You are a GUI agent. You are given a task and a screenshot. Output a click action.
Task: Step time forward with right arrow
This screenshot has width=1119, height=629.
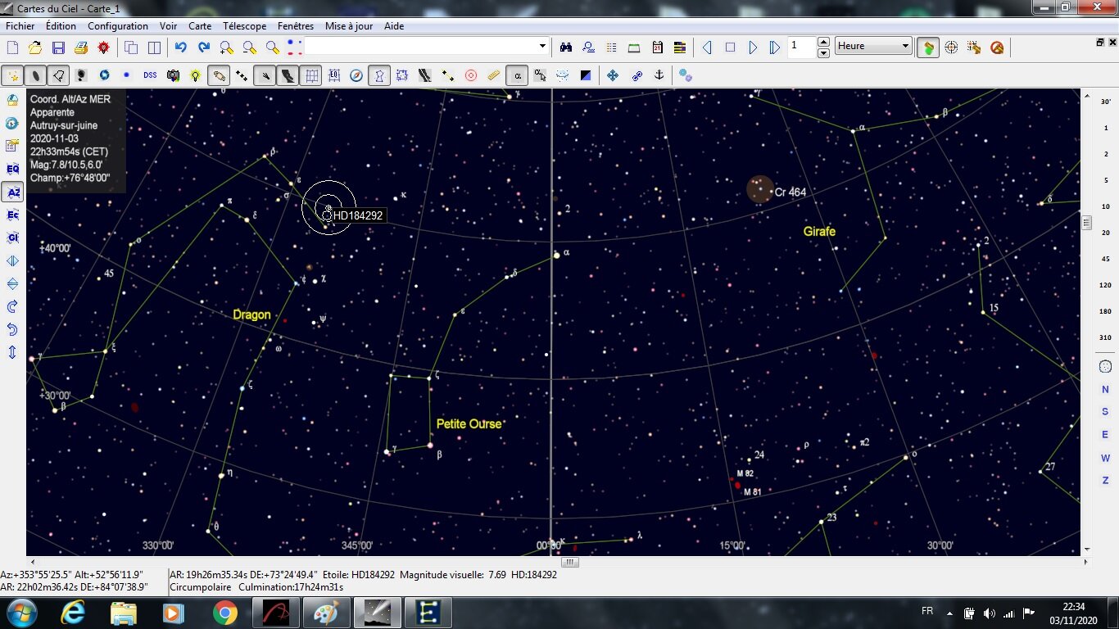point(753,48)
